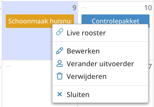This screenshot has width=154, height=107.
Task: Select Verwijderen to delete the appointment
Action: (x=86, y=76)
